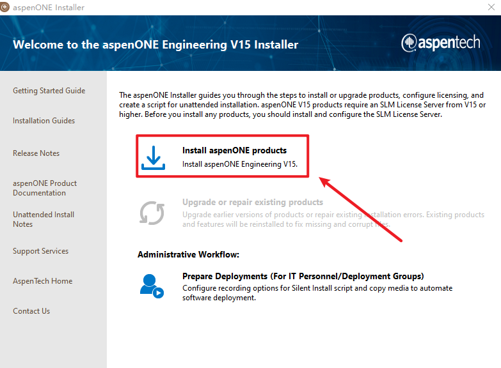Click the aspenONE Installer title bar icon
Image resolution: width=501 pixels, height=368 pixels.
coord(5,7)
